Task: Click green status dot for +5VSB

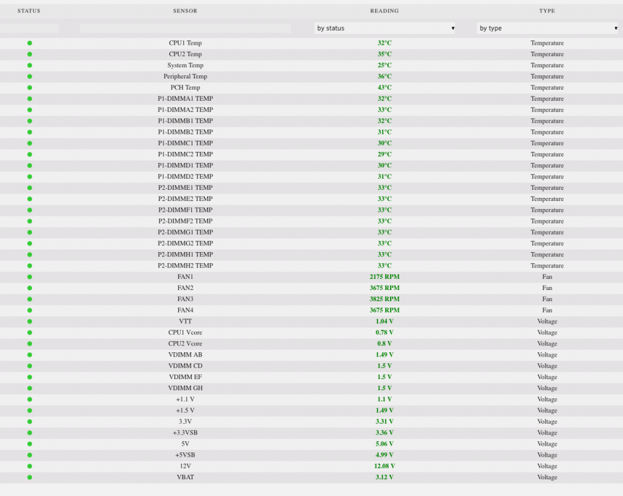Action: pos(29,455)
